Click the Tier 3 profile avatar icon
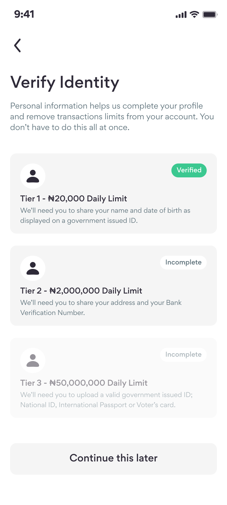227x505 pixels. 33,360
